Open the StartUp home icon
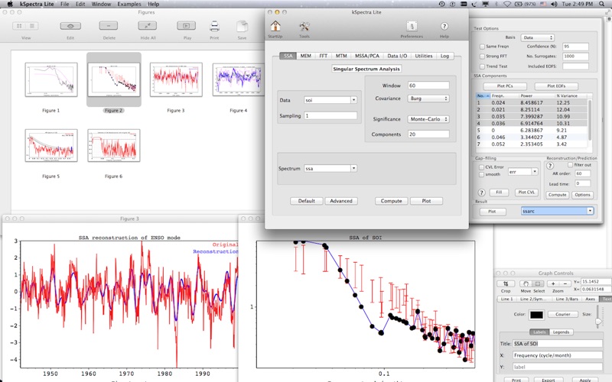This screenshot has width=612, height=382. tap(275, 27)
